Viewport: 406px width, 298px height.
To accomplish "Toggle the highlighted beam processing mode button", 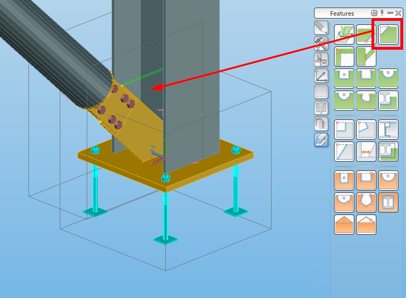I will pos(321,140).
